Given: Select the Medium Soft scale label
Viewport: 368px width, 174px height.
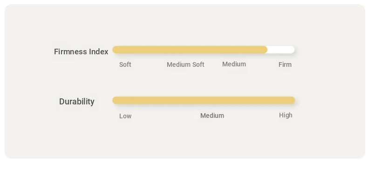Looking at the screenshot, I should tap(185, 64).
